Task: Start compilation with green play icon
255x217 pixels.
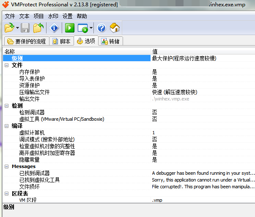Action: (70, 28)
